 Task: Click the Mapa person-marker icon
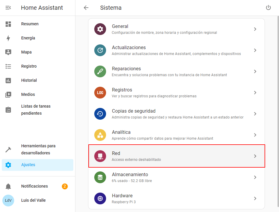point(8,52)
